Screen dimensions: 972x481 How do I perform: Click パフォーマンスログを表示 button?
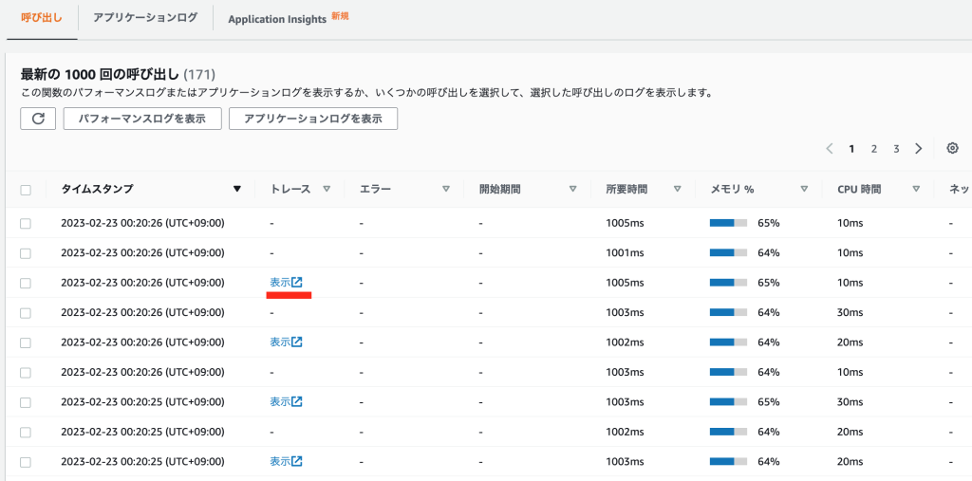click(x=142, y=119)
